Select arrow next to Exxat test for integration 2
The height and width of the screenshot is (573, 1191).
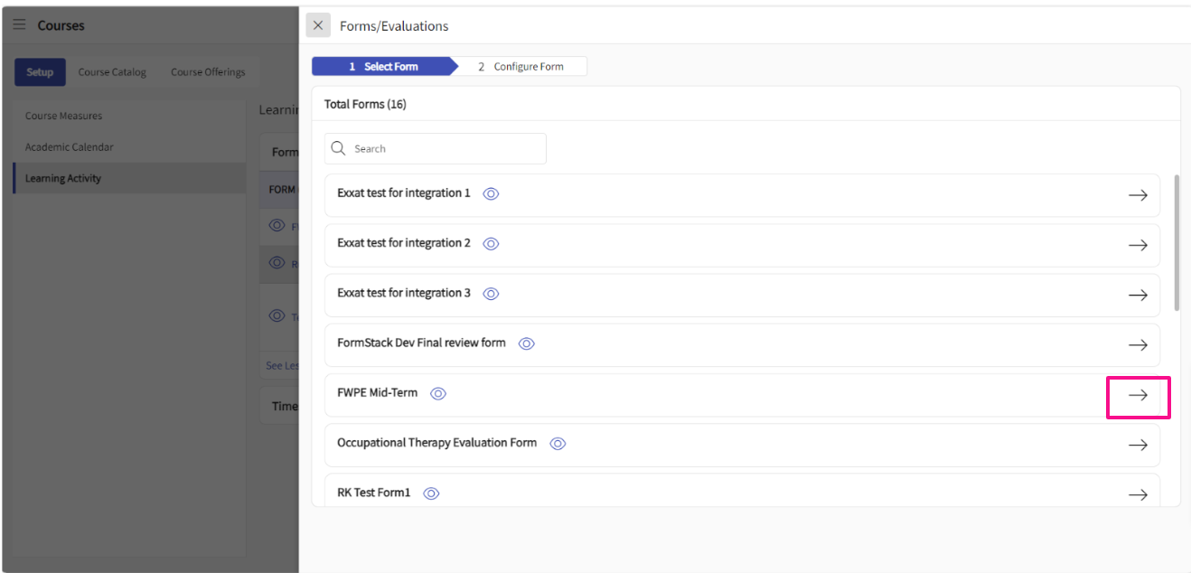[1138, 245]
